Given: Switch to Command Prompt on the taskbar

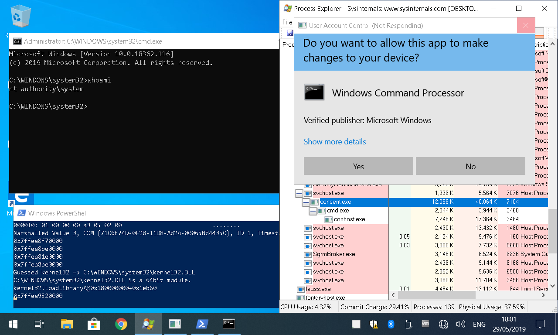Looking at the screenshot, I should tap(229, 324).
